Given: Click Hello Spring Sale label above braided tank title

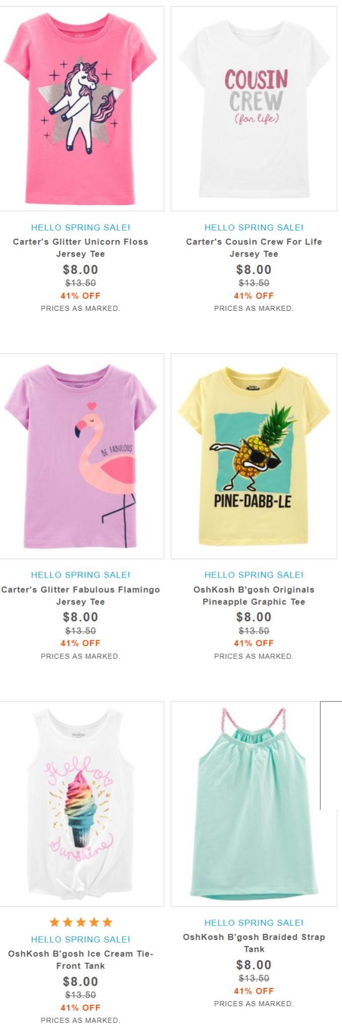Looking at the screenshot, I should (x=254, y=922).
